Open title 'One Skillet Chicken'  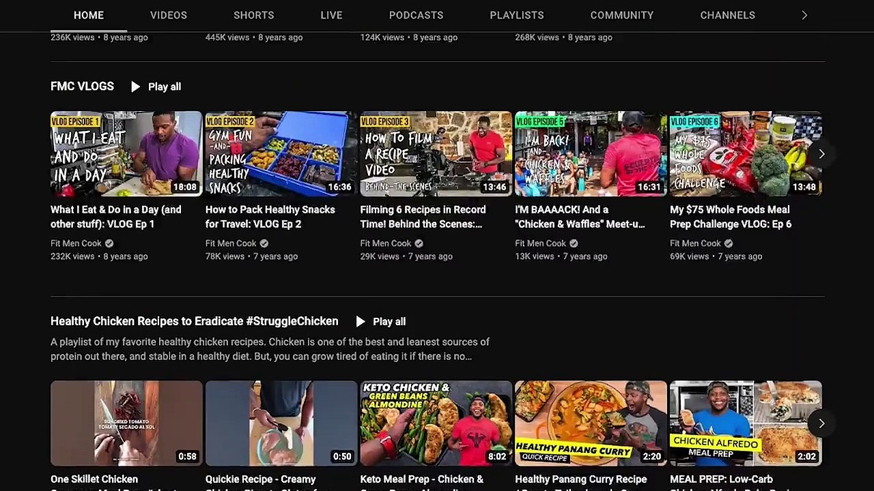tap(94, 479)
